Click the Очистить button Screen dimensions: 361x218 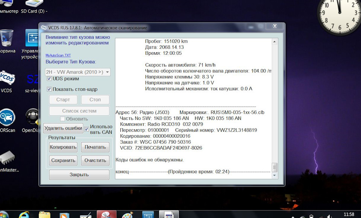[95, 161]
